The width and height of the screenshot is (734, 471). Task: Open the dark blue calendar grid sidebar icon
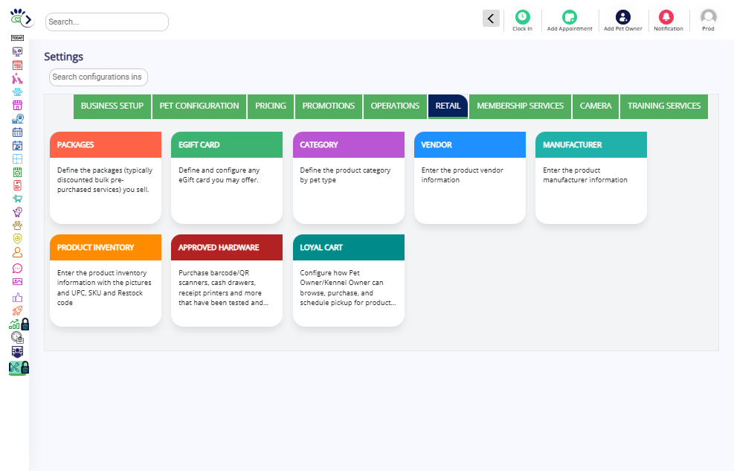click(x=17, y=132)
